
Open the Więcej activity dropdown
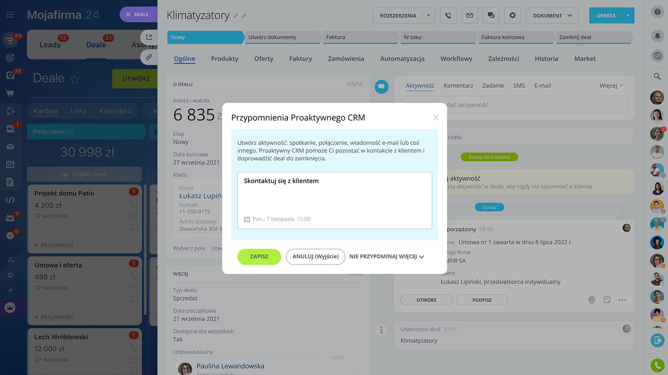611,86
